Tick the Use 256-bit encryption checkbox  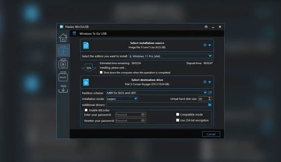click(177, 120)
